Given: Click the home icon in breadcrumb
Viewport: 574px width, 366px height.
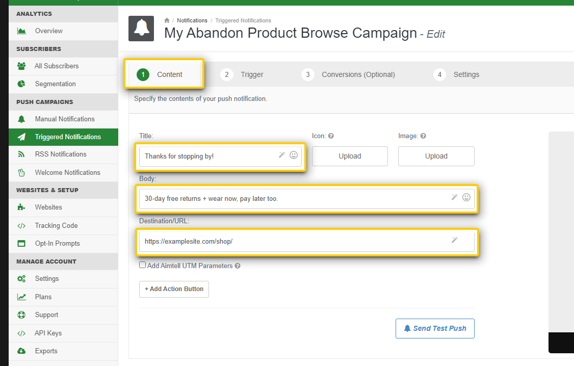Looking at the screenshot, I should click(x=167, y=20).
